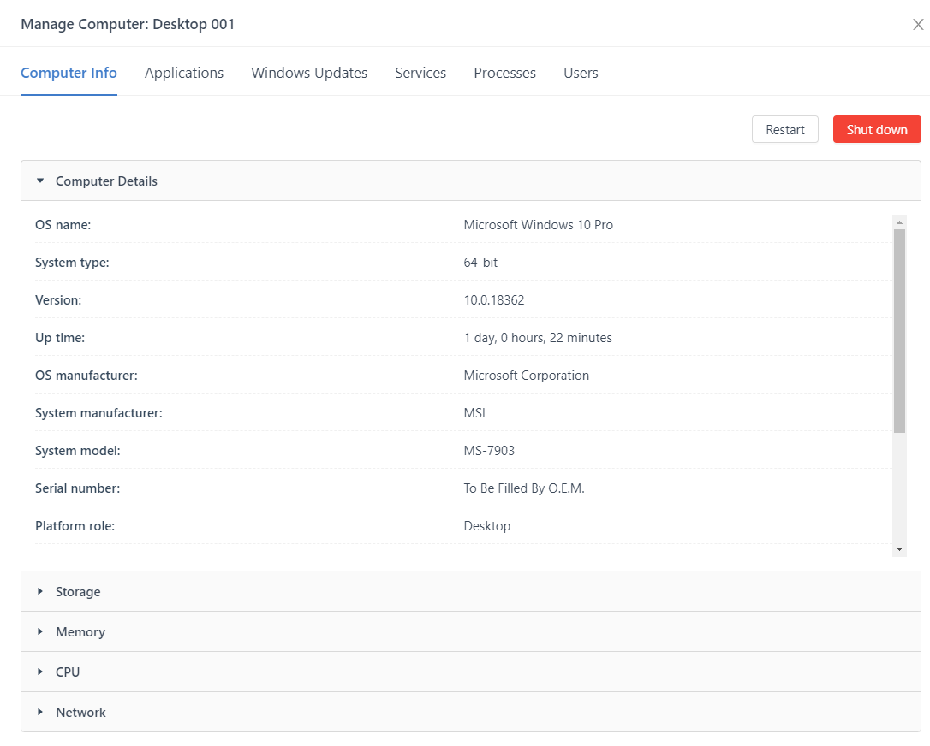Expand the Storage section

[x=78, y=592]
